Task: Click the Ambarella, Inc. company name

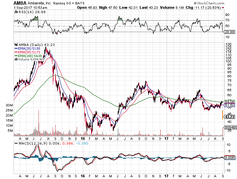Action: pos(40,3)
